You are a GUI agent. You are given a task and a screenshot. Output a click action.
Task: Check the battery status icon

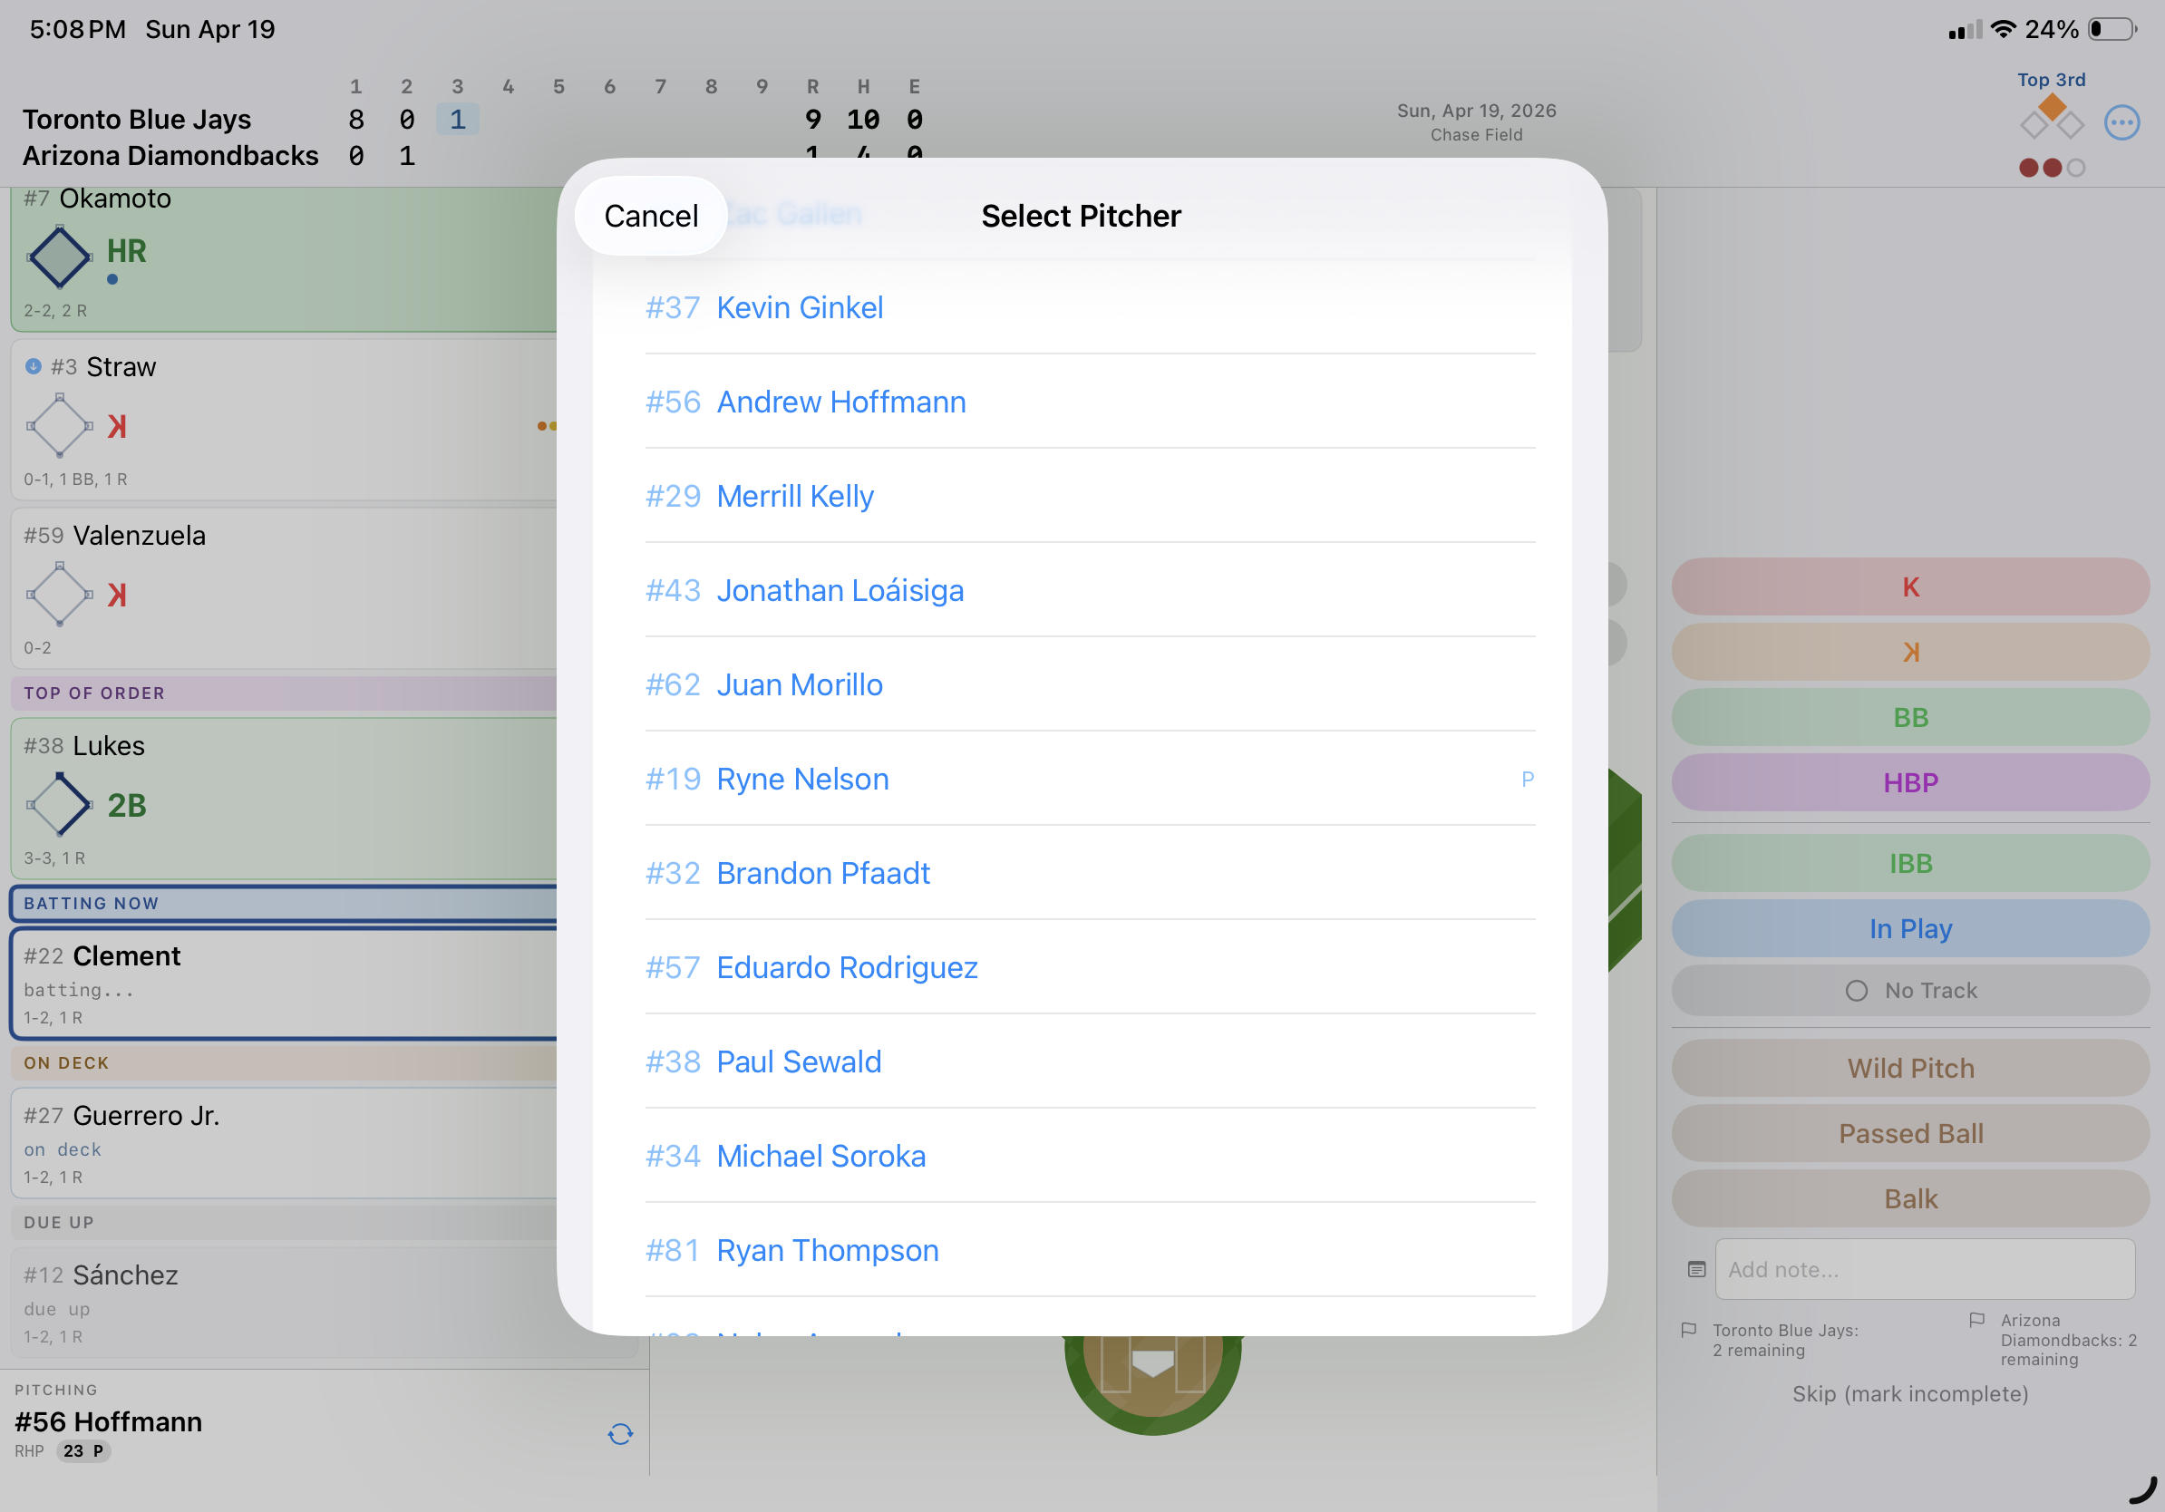2112,29
